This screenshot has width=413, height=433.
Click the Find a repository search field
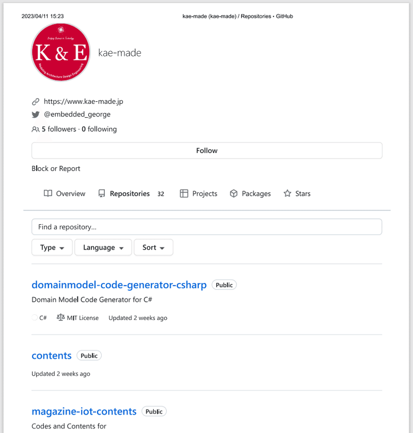pos(206,226)
